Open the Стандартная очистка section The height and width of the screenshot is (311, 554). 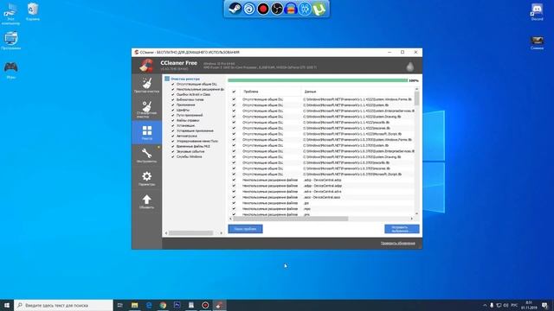[x=146, y=109]
